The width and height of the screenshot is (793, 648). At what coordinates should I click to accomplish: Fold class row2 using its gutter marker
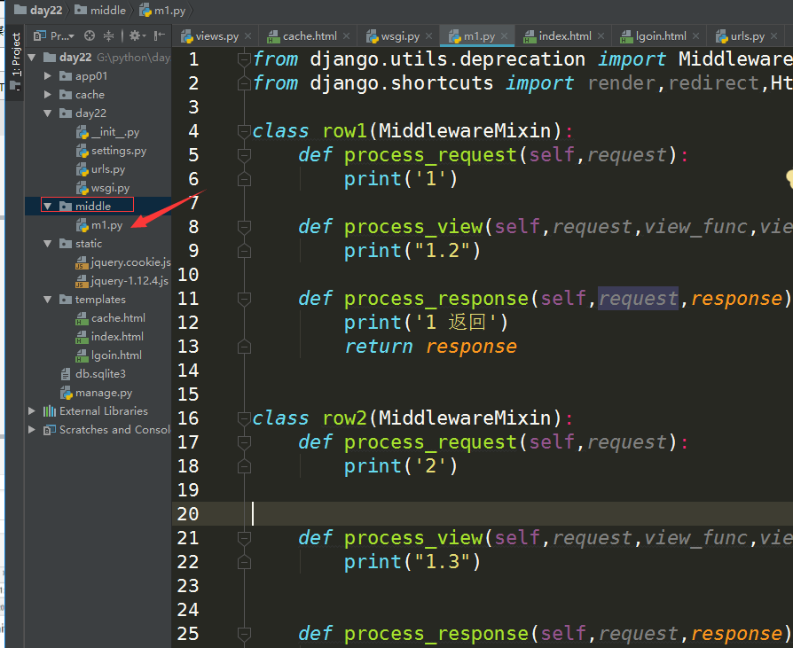(x=244, y=418)
